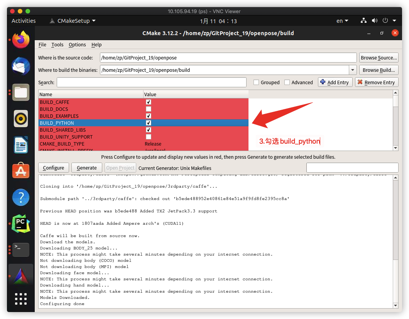Click the volume icon in the top bar
Viewport: 409px width, 319px height.
pyautogui.click(x=374, y=20)
